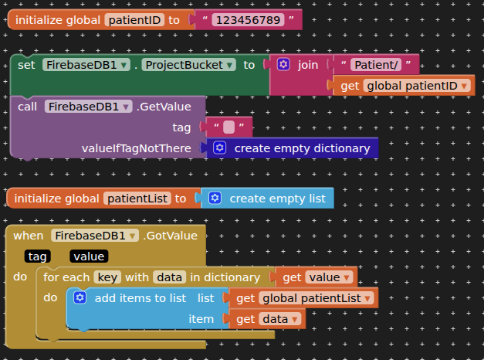Click the tag parameter in GotValue event
484x360 pixels.
point(37,256)
